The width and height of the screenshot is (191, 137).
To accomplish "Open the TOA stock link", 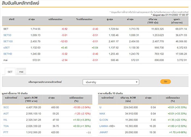I will point(6,126).
